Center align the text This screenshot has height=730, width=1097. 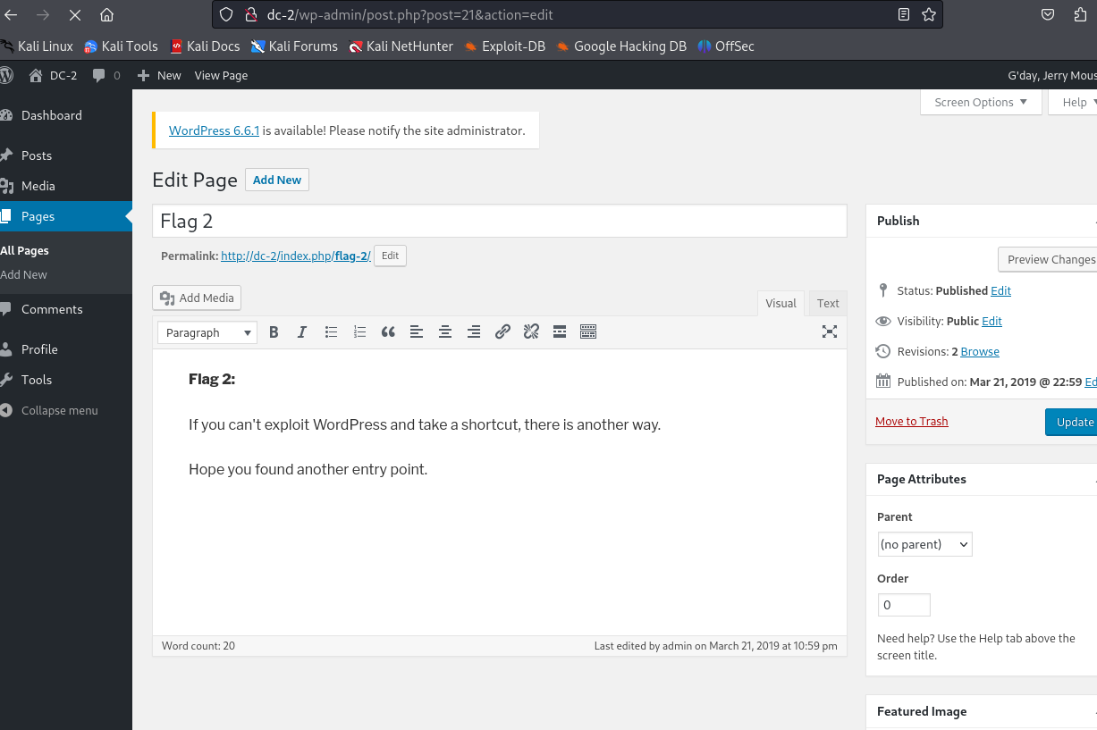tap(445, 332)
